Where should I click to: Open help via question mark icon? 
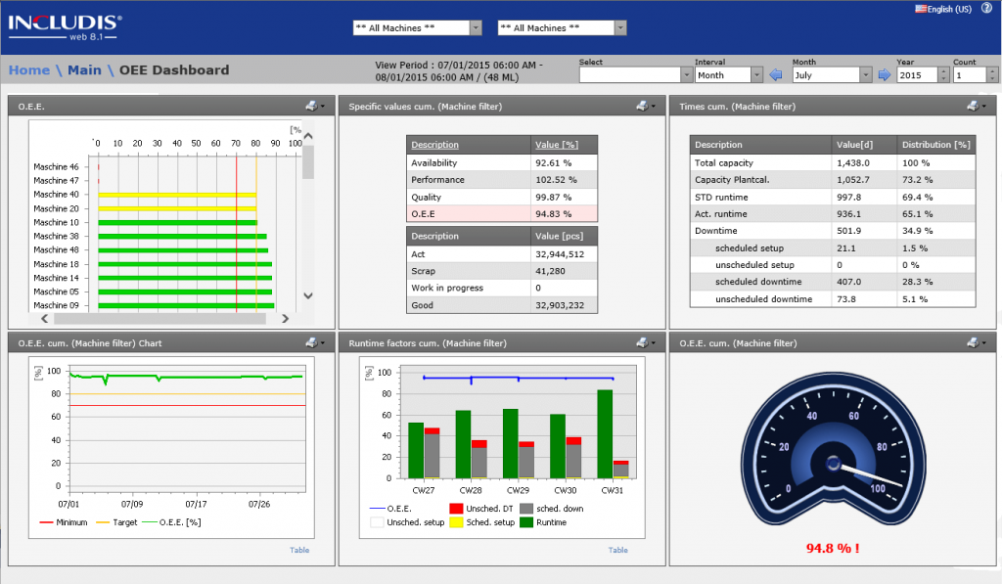tap(986, 8)
